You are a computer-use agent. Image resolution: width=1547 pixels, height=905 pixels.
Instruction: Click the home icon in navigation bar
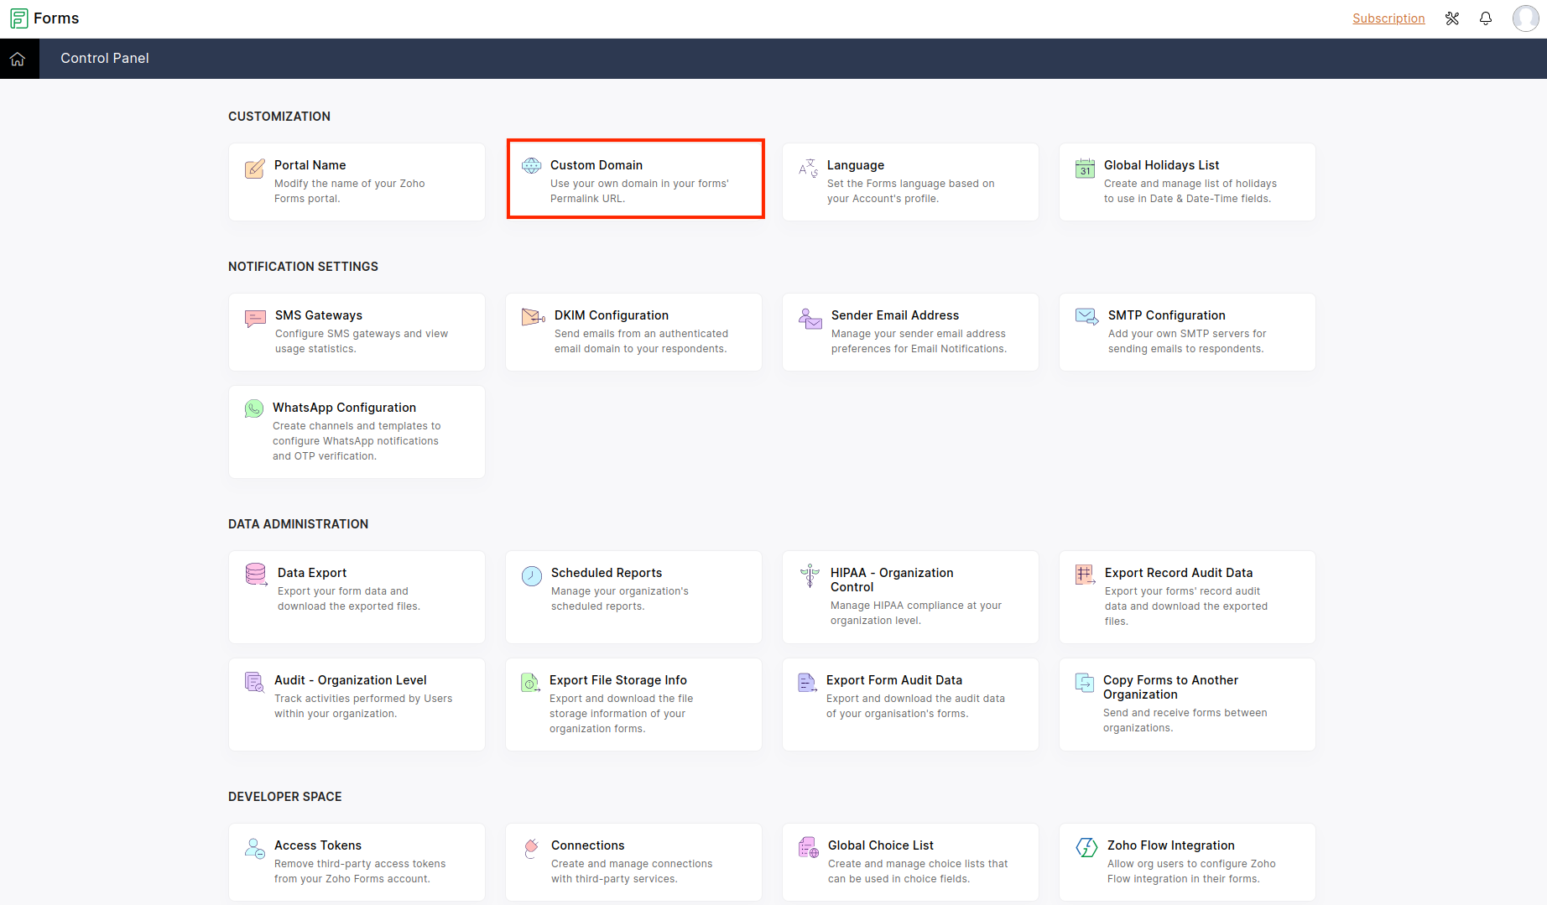point(18,59)
